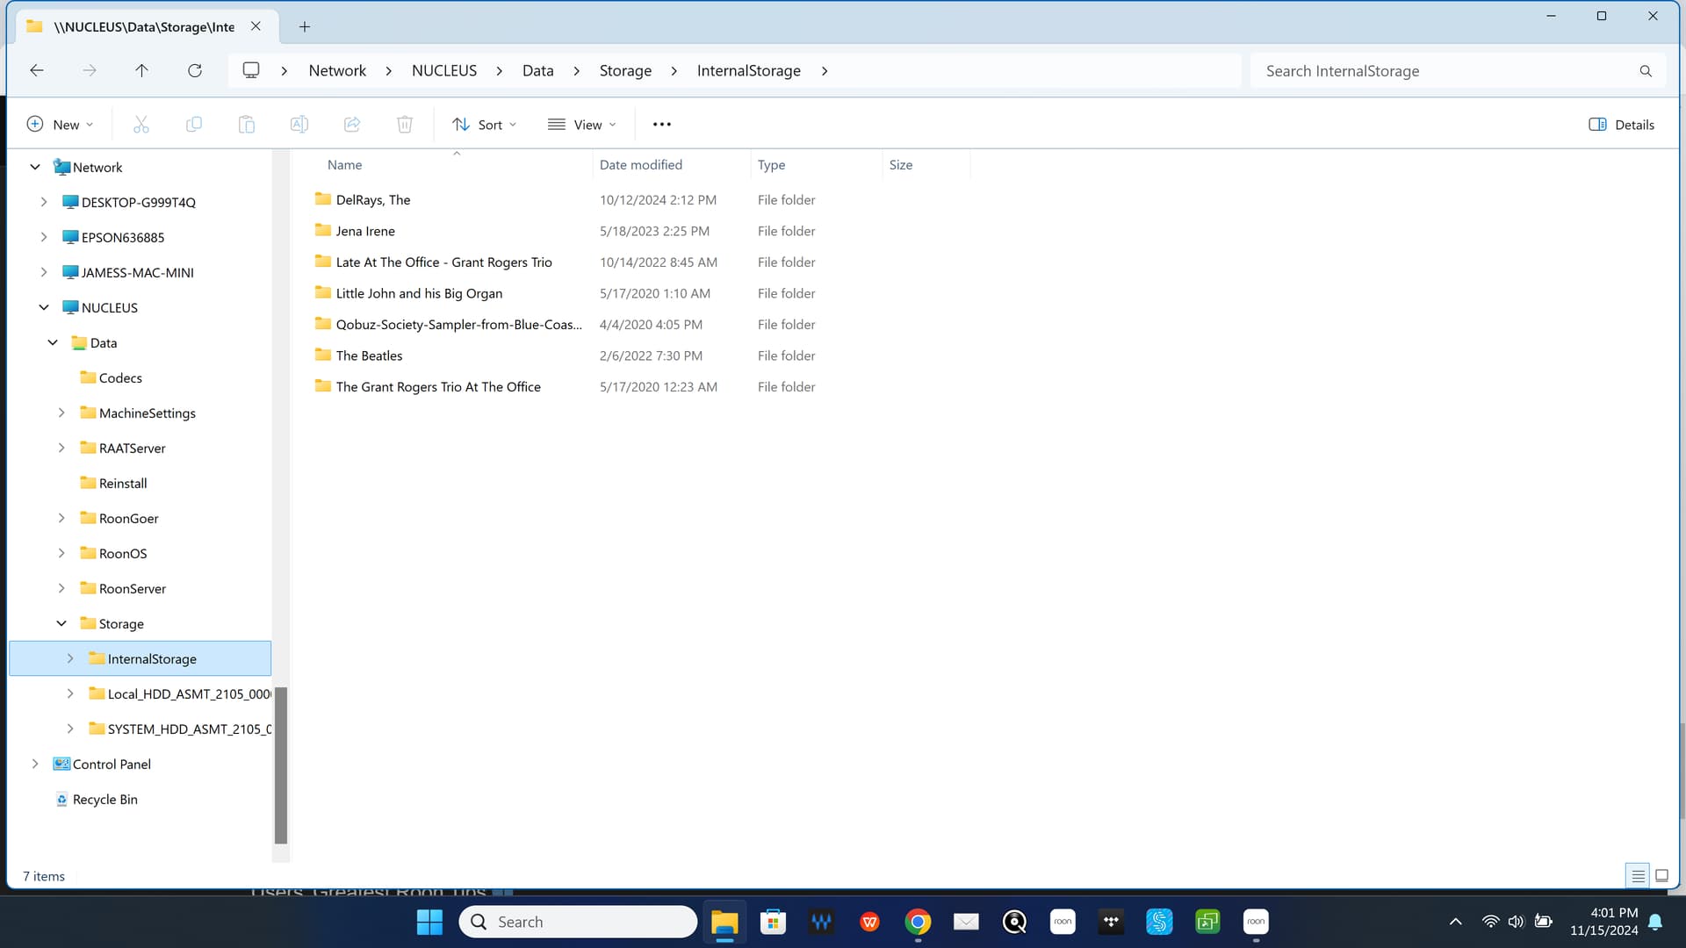
Task: Expand the RoonServer folder node
Action: [x=61, y=588]
